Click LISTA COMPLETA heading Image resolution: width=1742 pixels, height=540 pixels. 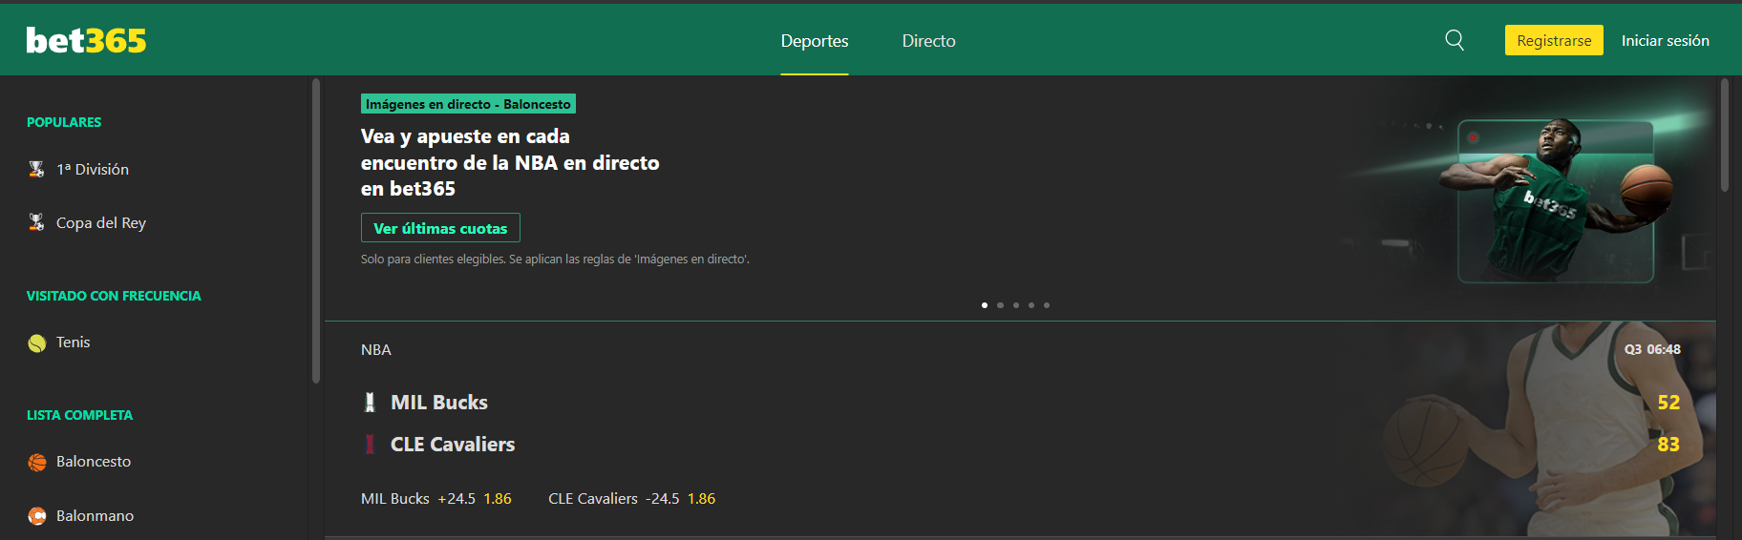tap(80, 415)
